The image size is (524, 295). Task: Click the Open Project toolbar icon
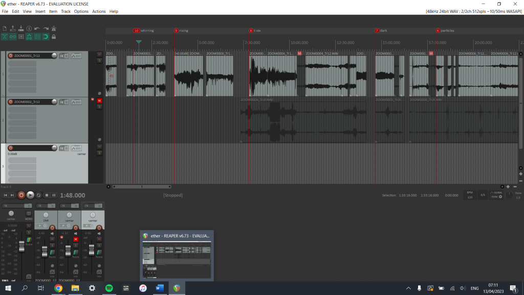(x=13, y=29)
